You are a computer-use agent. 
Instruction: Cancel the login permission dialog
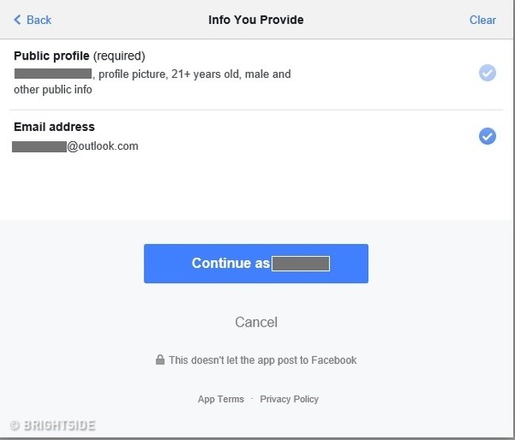click(x=256, y=322)
